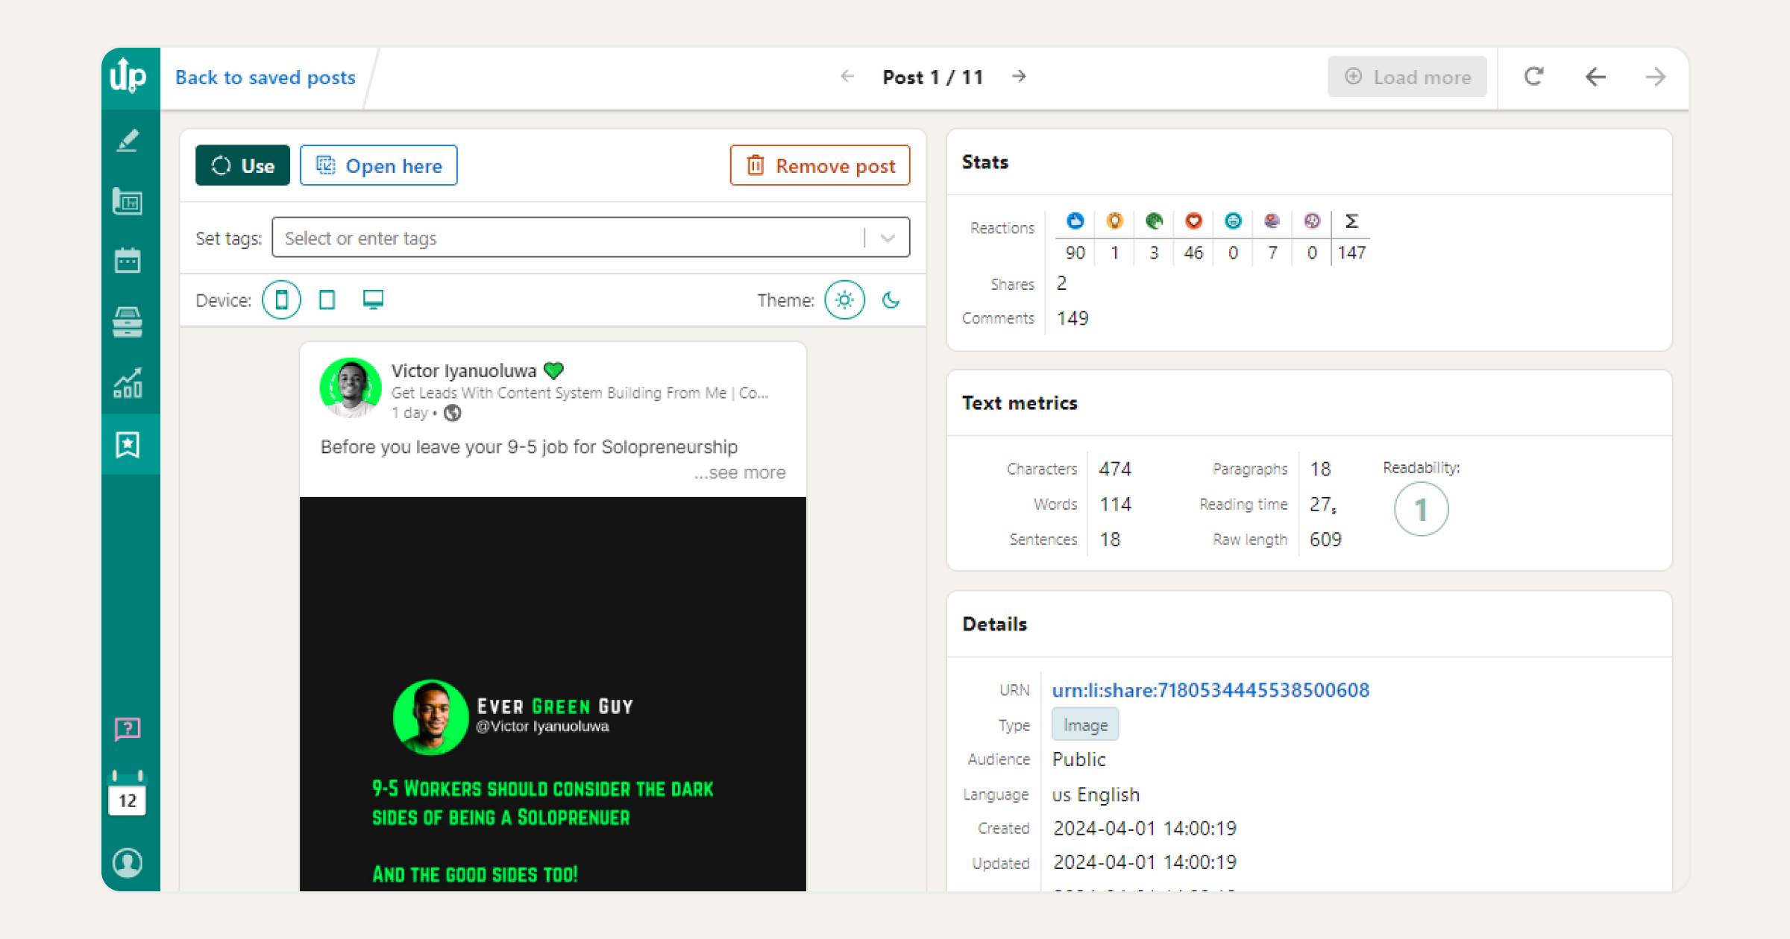This screenshot has width=1790, height=939.
Task: Click Remove post button
Action: [x=822, y=165]
